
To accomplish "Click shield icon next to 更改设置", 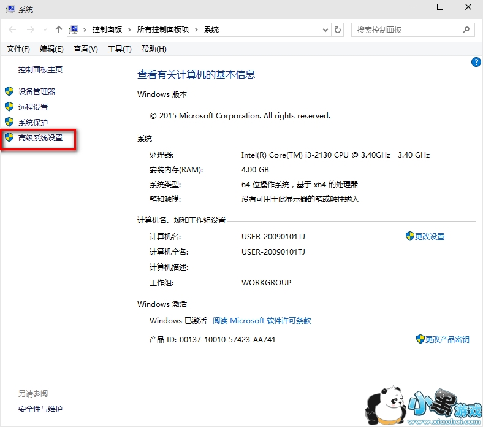I will pyautogui.click(x=409, y=236).
